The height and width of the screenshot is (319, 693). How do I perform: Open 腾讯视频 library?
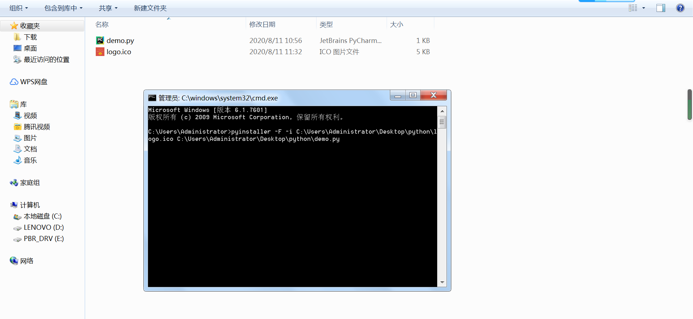click(x=37, y=127)
